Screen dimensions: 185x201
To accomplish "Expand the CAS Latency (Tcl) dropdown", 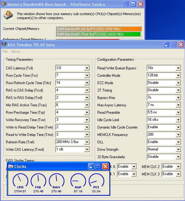I will pos(87,68).
